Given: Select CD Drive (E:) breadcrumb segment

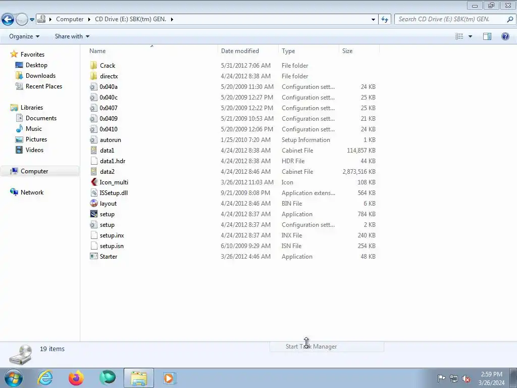Looking at the screenshot, I should click(x=130, y=19).
